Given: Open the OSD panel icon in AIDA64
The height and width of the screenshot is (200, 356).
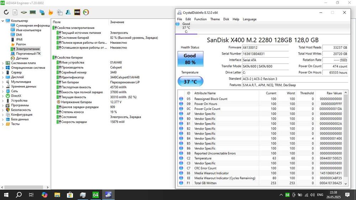Looking at the screenshot, I should [x=77, y=12].
